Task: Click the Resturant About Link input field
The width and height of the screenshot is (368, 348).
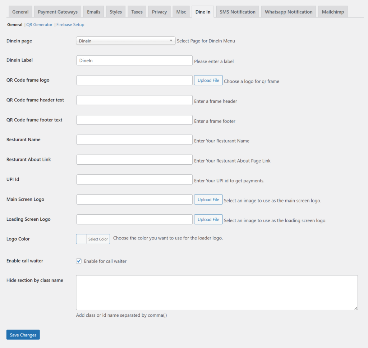Action: click(134, 160)
